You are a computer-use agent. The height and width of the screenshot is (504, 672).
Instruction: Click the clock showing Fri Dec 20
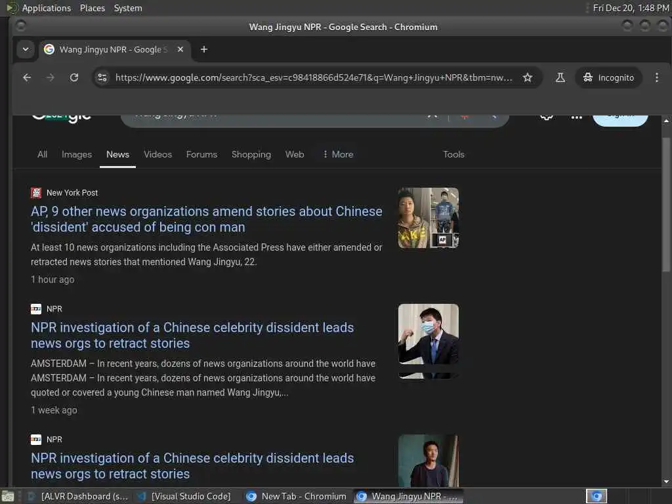(631, 8)
